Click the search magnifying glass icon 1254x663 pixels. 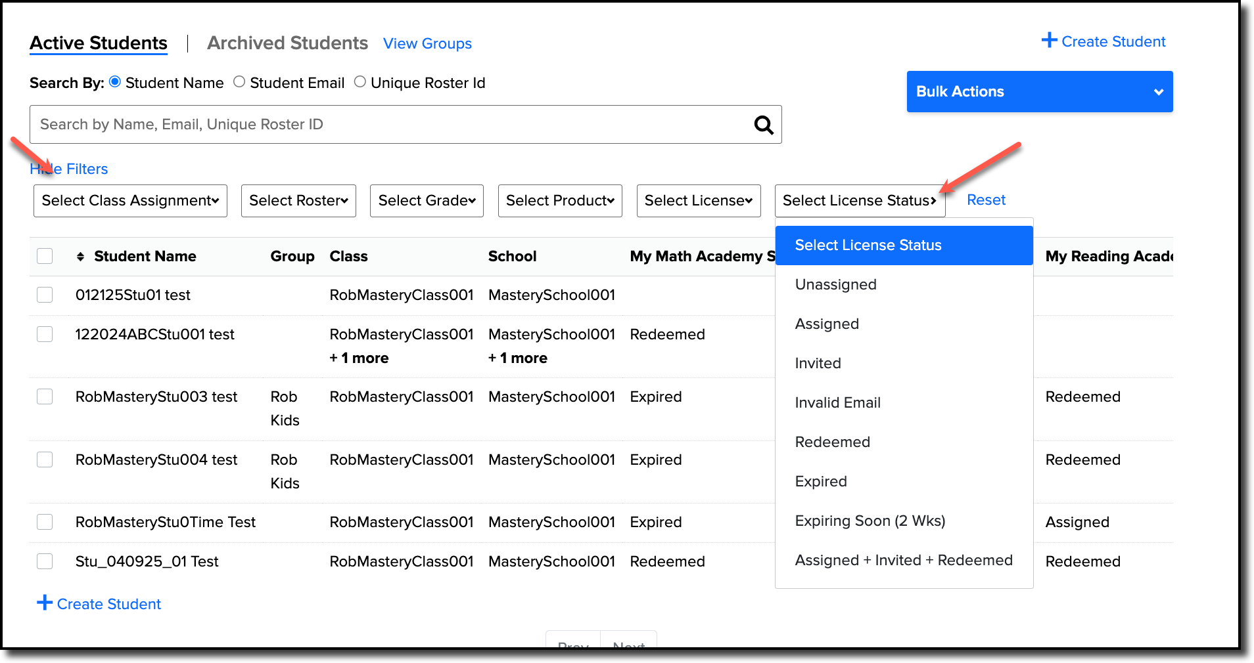(x=762, y=124)
